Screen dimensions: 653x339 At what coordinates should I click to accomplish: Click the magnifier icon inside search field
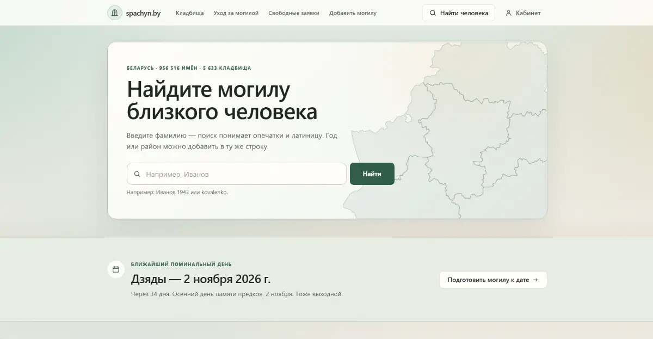click(x=137, y=174)
